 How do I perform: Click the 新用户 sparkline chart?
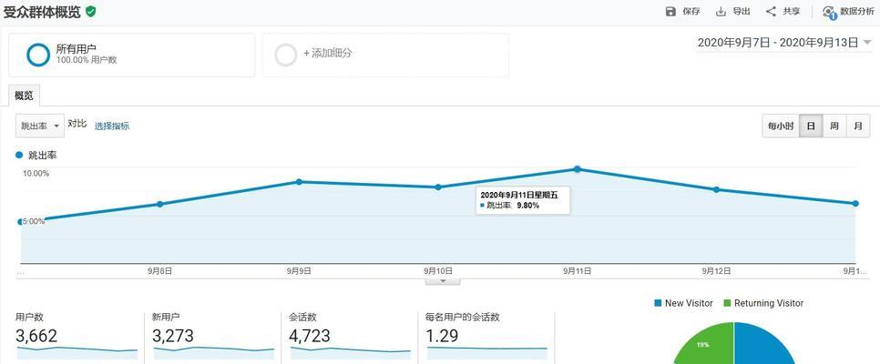[x=214, y=353]
